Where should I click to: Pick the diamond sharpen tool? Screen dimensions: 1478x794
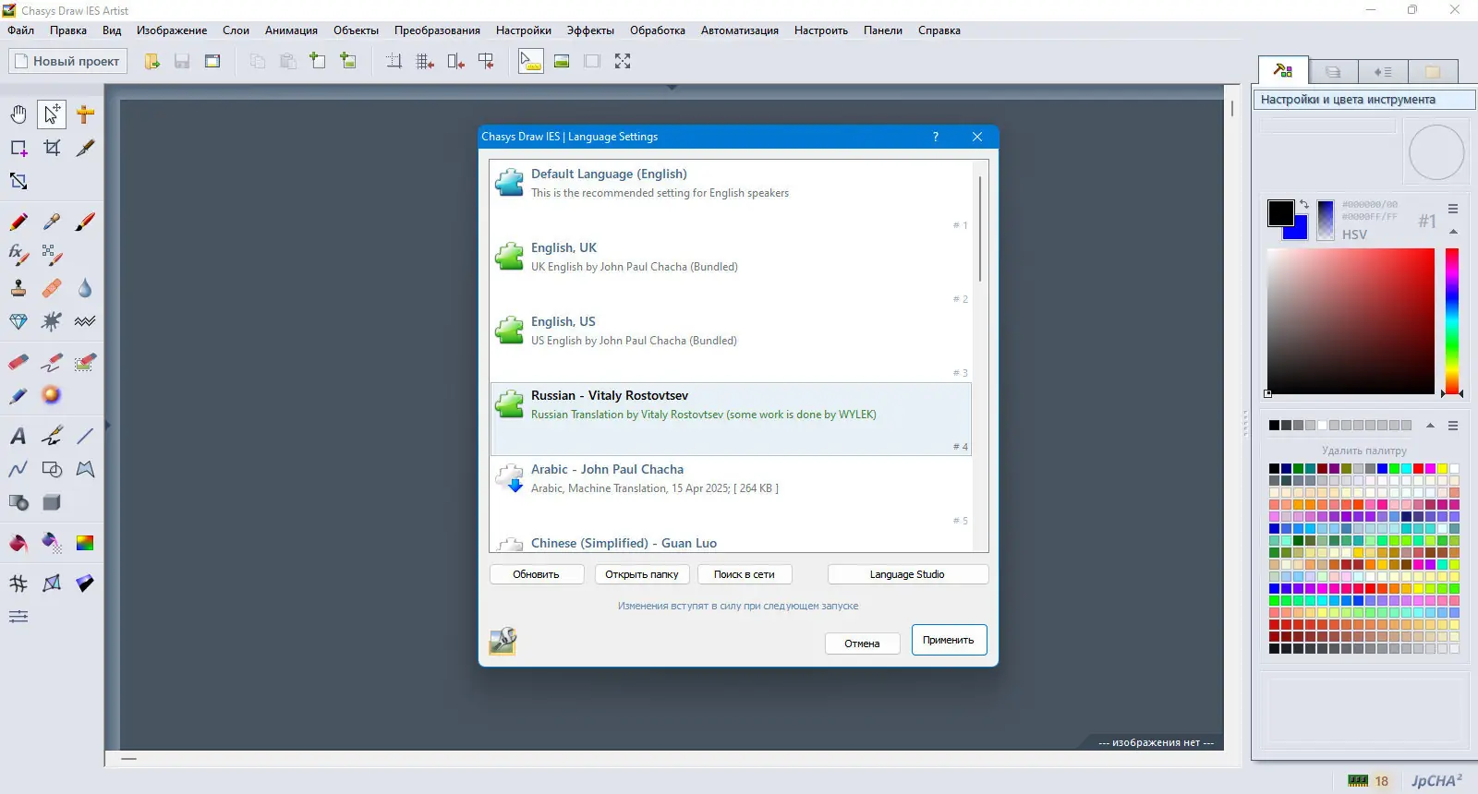pos(18,321)
